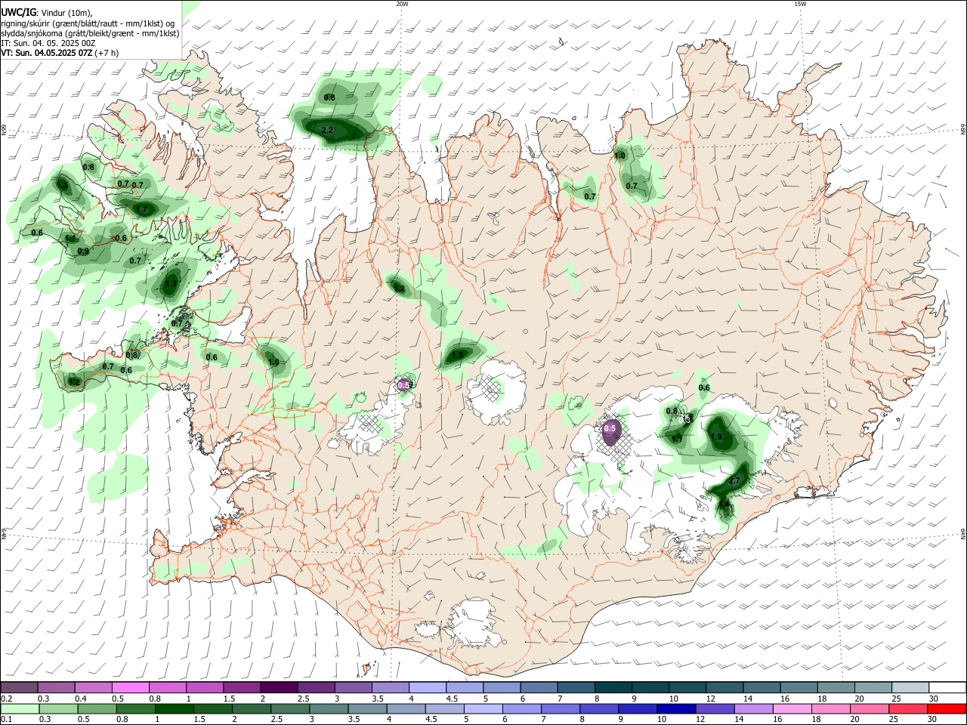967x725 pixels.
Task: Click the "64N" latitude label on the right edge
Action: click(963, 534)
